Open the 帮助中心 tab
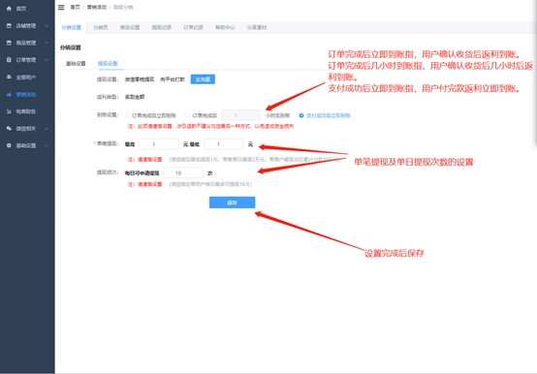 point(225,27)
